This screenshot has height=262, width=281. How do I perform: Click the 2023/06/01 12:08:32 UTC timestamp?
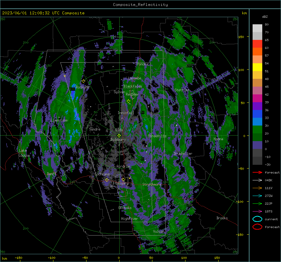(31, 13)
